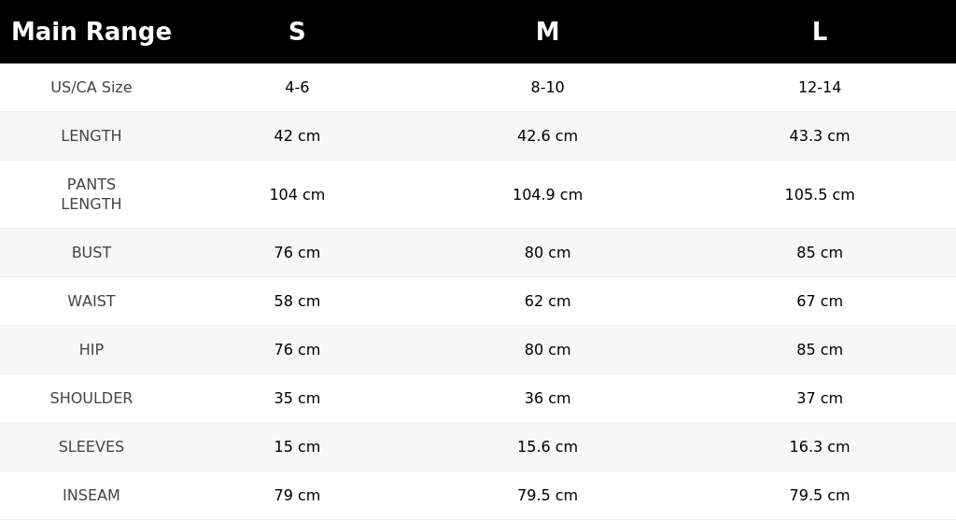Click the 58 cm waist value

tap(297, 302)
